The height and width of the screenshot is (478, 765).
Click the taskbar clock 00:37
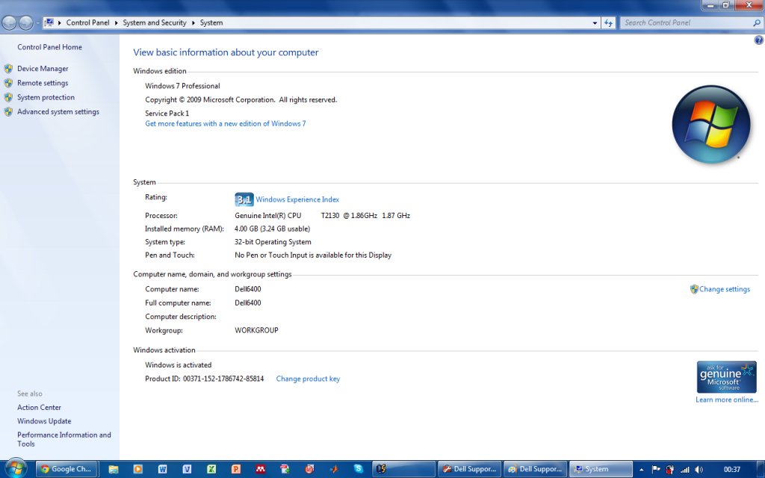732,470
